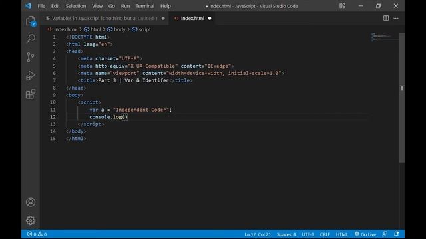Screen dimensions: 426x239
Task: Click the unsaved dot on Untitled-1 tab
Action: [x=163, y=18]
